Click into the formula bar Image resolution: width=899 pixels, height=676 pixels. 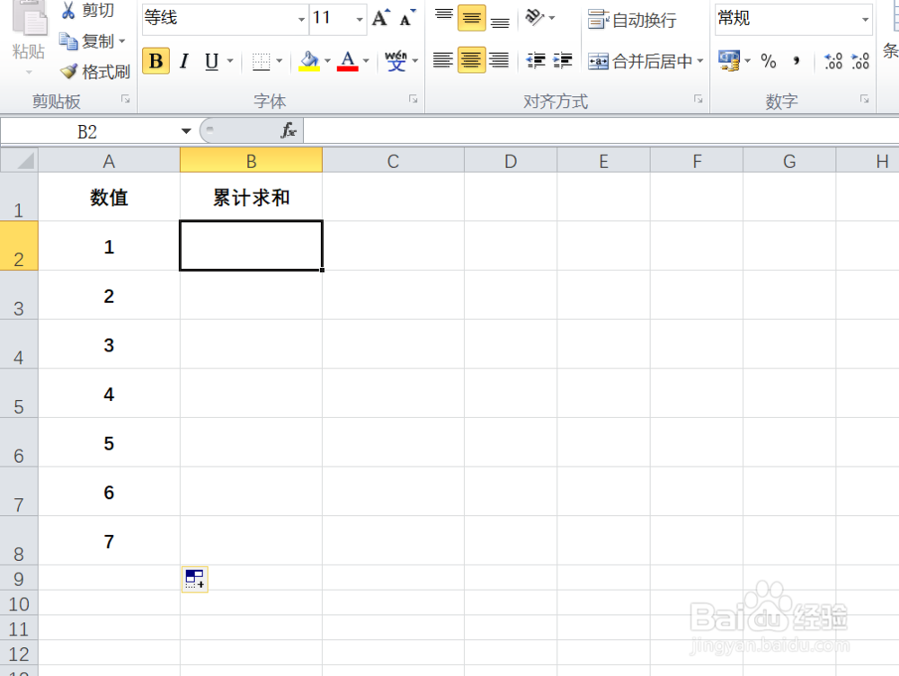(601, 131)
